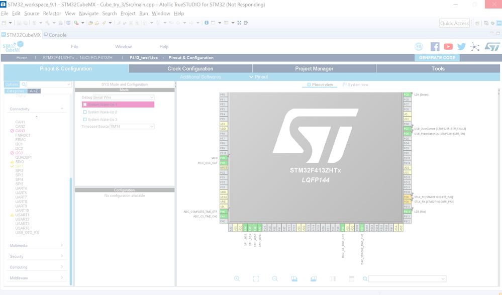Select USART1 in the Connectivity list

(x=22, y=215)
